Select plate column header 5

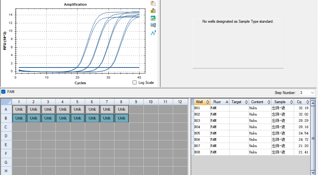pyautogui.click(x=77, y=102)
